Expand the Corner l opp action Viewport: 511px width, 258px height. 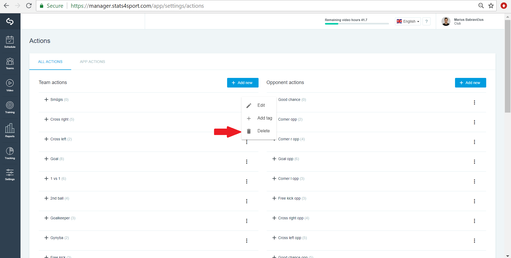point(274,178)
